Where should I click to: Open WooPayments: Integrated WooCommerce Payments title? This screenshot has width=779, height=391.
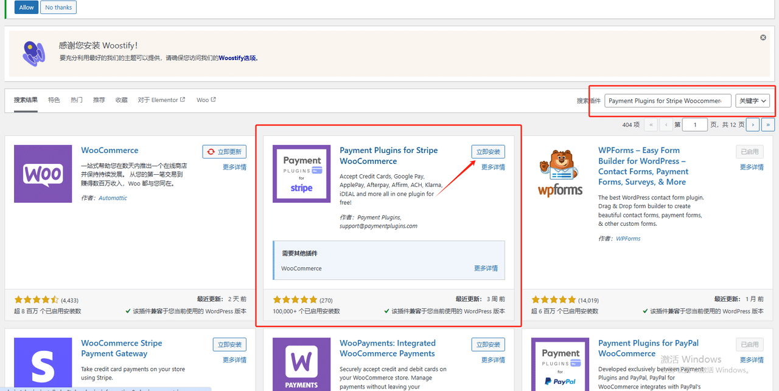[388, 348]
